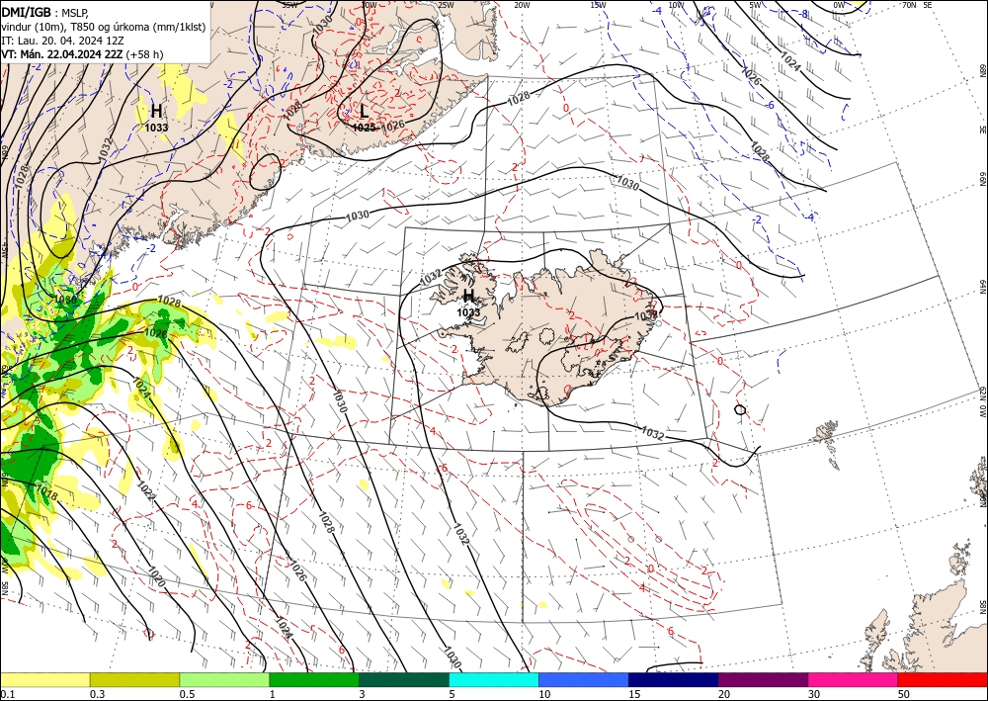Click the dark green 3 mm legend swatch
The width and height of the screenshot is (988, 701).
click(x=404, y=679)
